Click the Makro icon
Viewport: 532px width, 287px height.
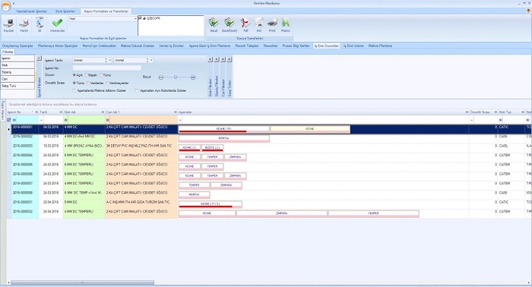(285, 23)
